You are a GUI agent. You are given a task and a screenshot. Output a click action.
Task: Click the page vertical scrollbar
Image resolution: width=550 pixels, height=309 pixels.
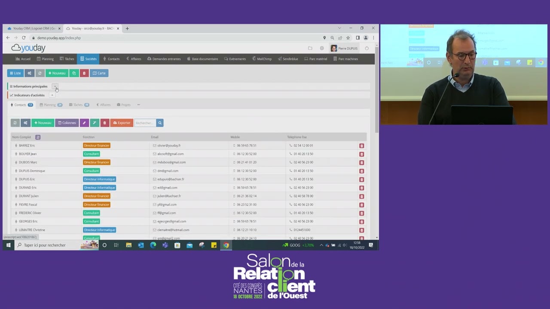[377, 90]
